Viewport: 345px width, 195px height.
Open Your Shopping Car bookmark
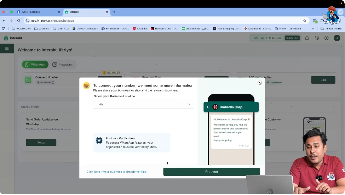coord(226,29)
